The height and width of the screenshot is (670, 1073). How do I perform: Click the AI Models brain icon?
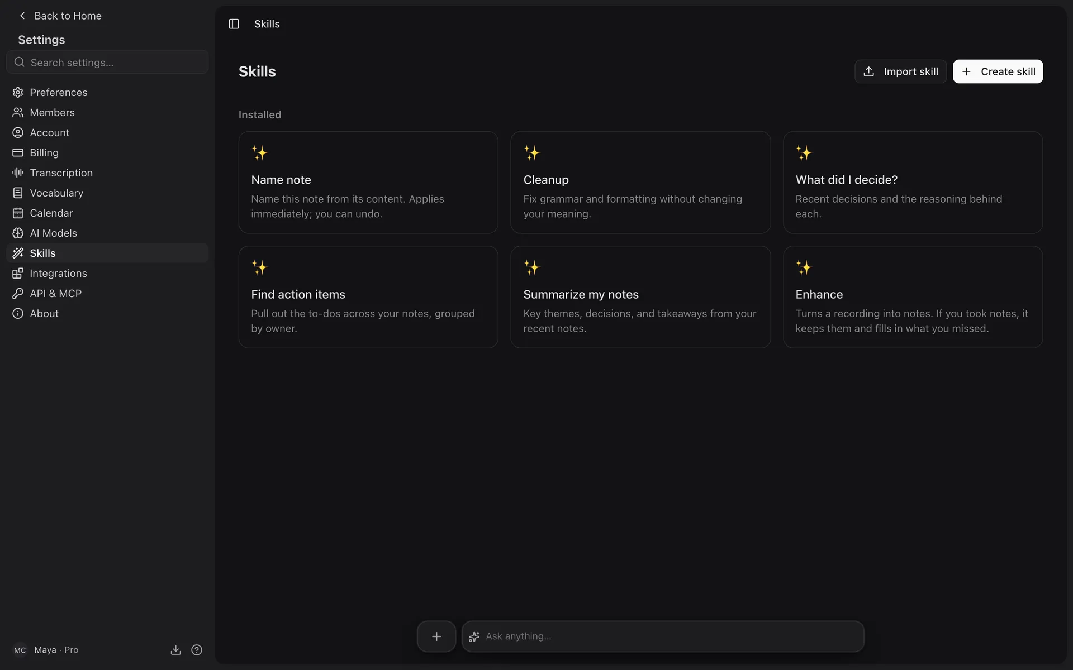[18, 233]
